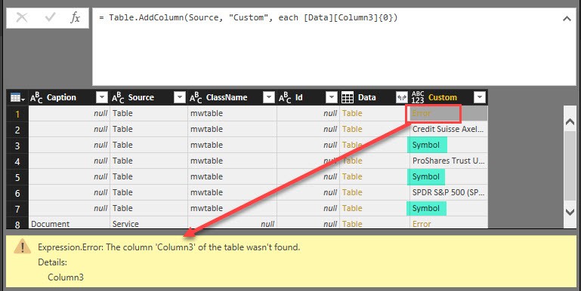Screen dimensions: 581x291
Task: Collapse the formula bar with chevron
Action: (567, 19)
